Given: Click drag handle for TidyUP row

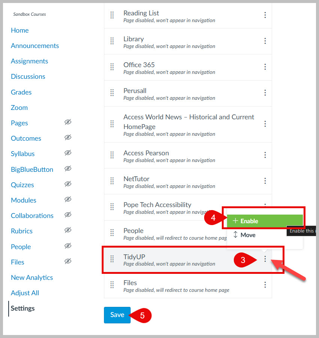Looking at the screenshot, I should (112, 259).
